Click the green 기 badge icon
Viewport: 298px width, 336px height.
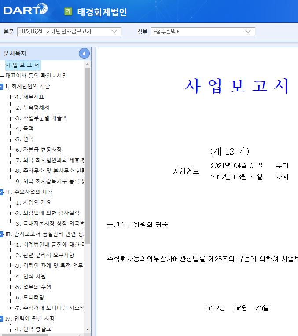[68, 11]
